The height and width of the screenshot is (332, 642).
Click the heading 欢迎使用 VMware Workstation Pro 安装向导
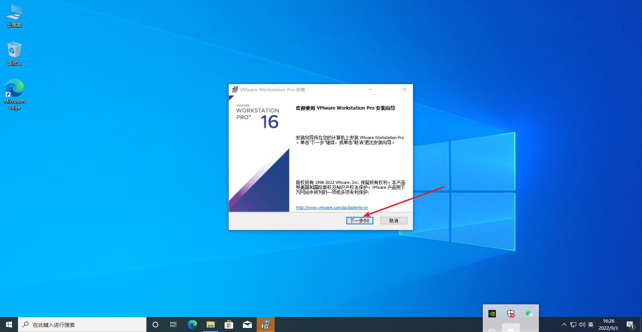coord(345,108)
